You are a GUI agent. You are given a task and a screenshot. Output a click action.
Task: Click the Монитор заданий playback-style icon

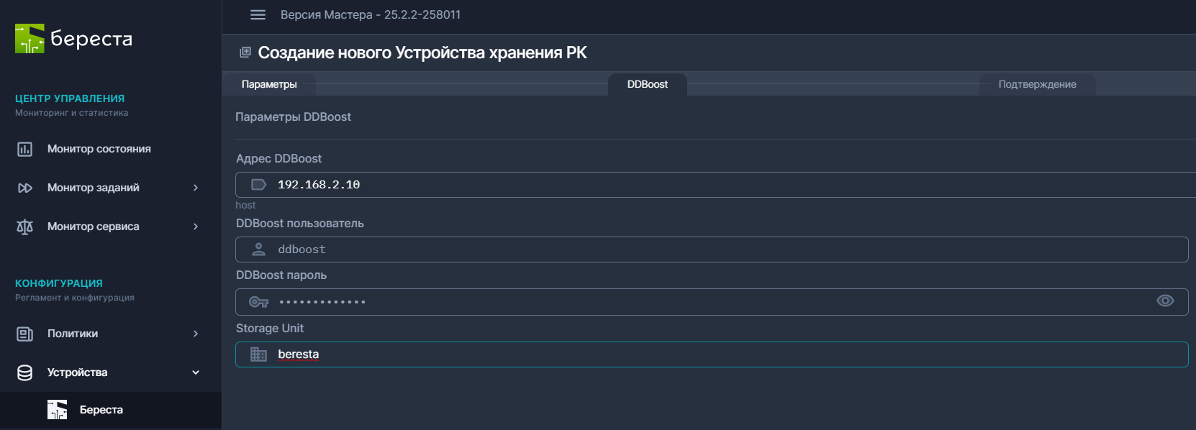[24, 188]
